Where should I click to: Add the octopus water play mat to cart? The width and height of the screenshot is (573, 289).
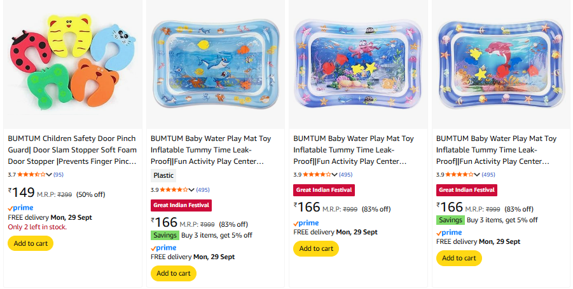tap(316, 248)
